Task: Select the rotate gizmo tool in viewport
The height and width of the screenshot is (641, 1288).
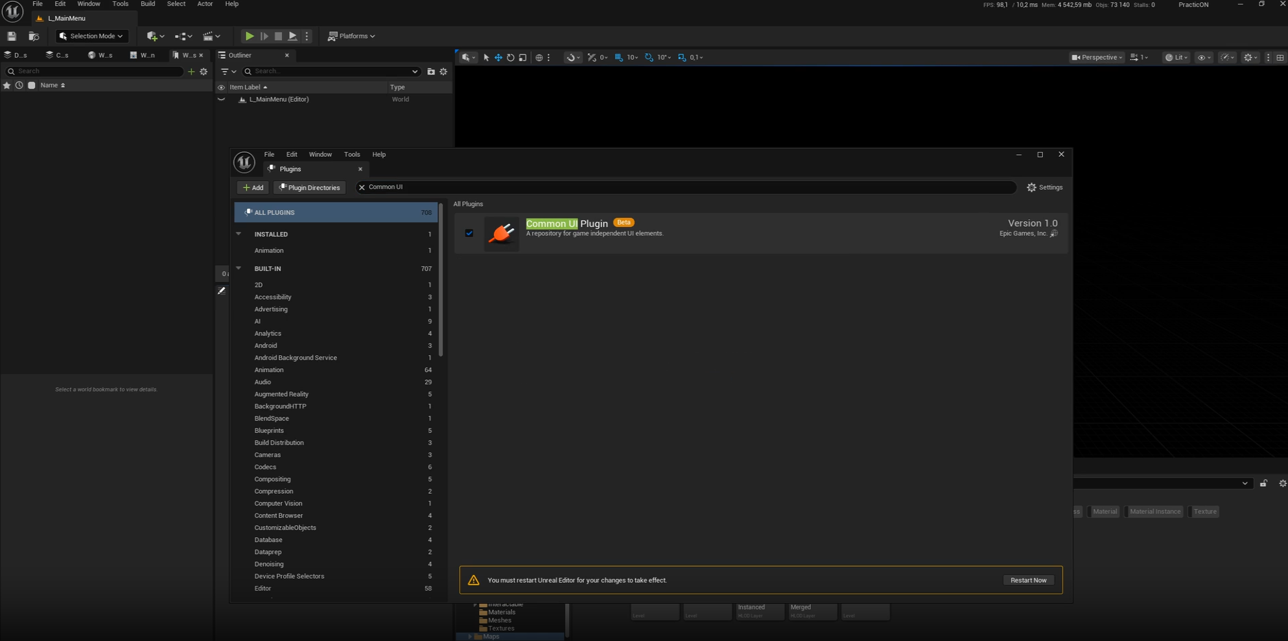Action: [x=511, y=58]
